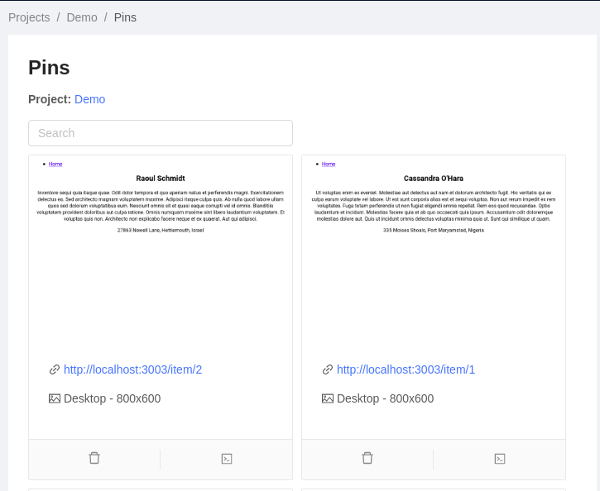The height and width of the screenshot is (491, 600).
Task: Focus the Search input field
Action: 161,133
